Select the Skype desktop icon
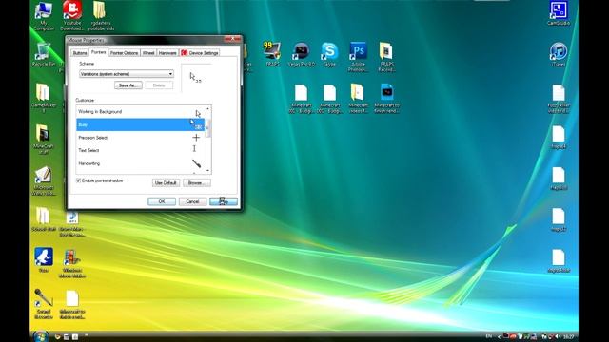The height and width of the screenshot is (342, 609). coord(329,54)
